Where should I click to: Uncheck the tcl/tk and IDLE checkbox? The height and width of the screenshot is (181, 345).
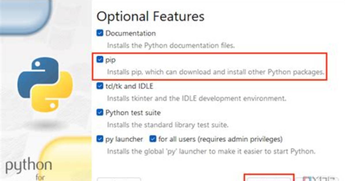pos(100,86)
